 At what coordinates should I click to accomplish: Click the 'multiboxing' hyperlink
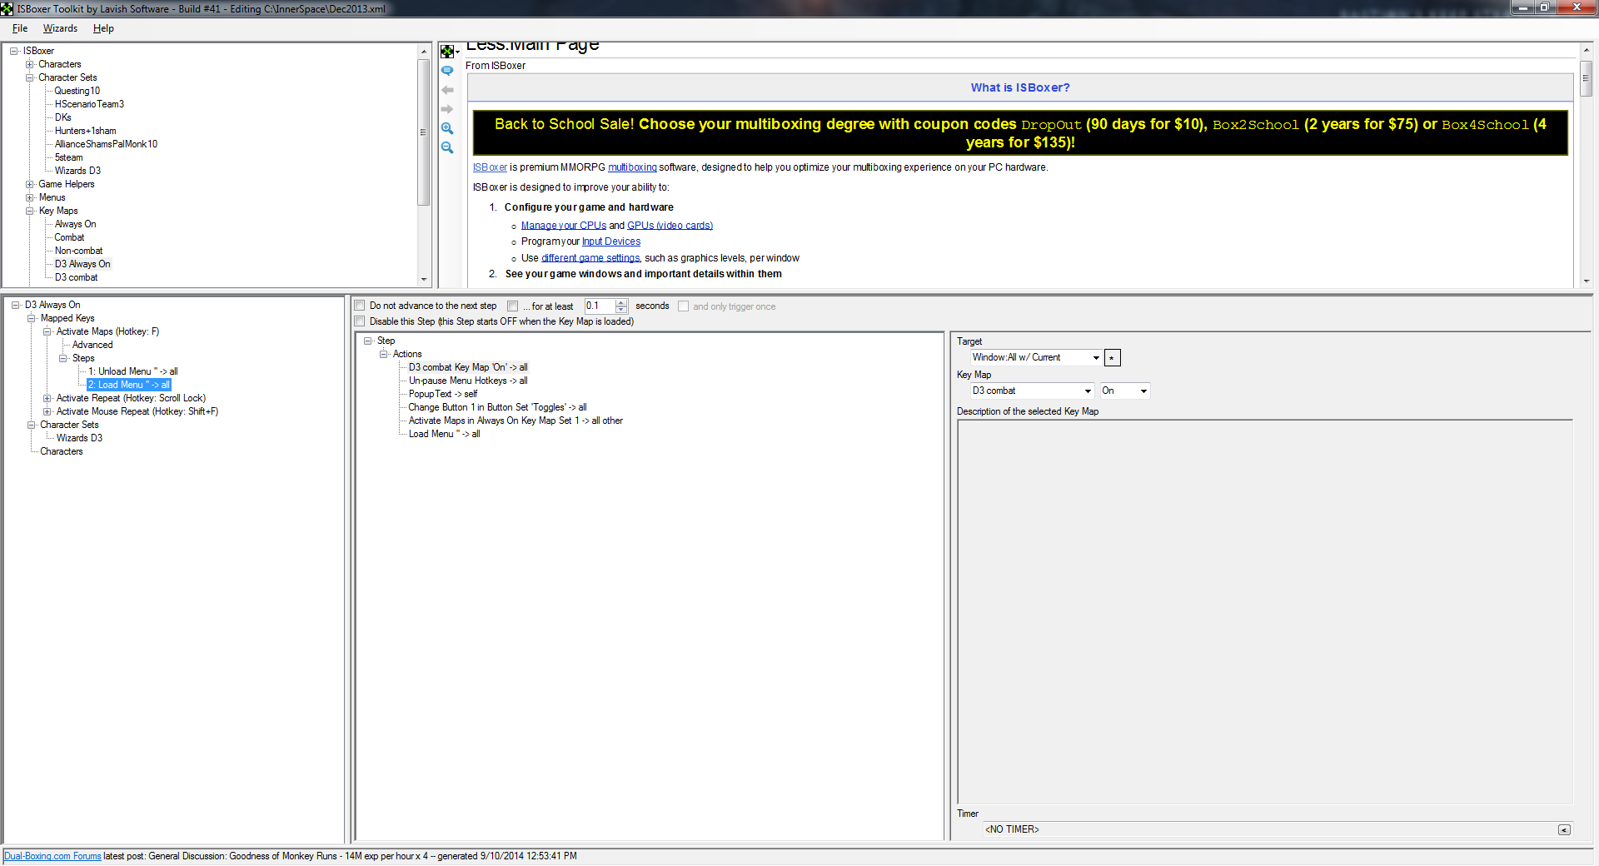pos(632,167)
